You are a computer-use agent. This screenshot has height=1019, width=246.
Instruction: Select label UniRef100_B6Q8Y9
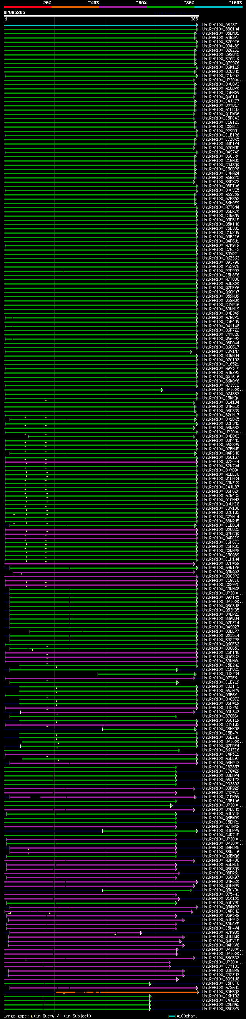point(221,1009)
